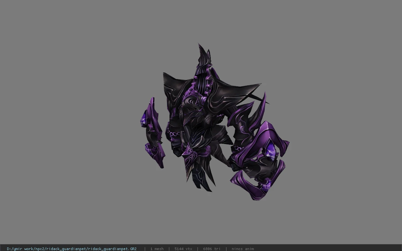Click the "6806 tri" triangle count

[x=212, y=249]
